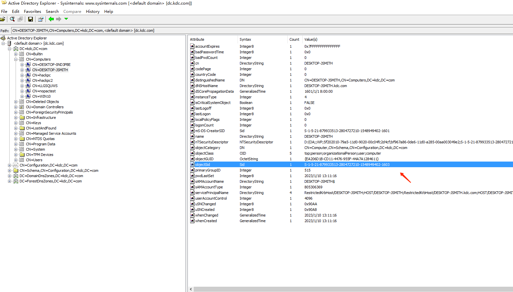Click the objectSid attribute icon
Image resolution: width=513 pixels, height=292 pixels.
click(x=192, y=165)
